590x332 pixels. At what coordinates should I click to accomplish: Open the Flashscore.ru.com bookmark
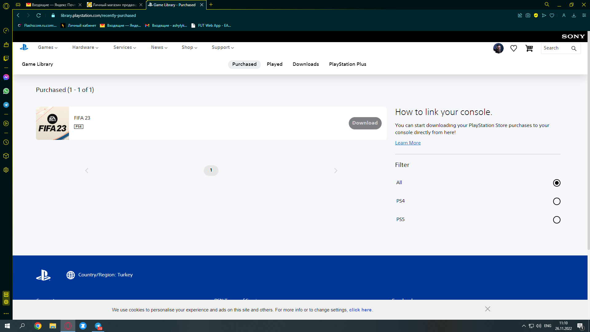pos(37,26)
